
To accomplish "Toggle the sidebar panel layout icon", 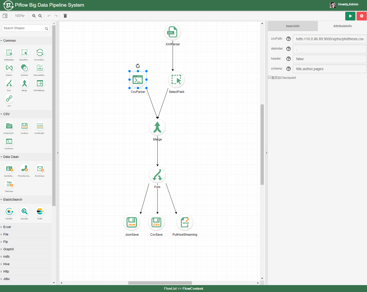I will coord(5,16).
